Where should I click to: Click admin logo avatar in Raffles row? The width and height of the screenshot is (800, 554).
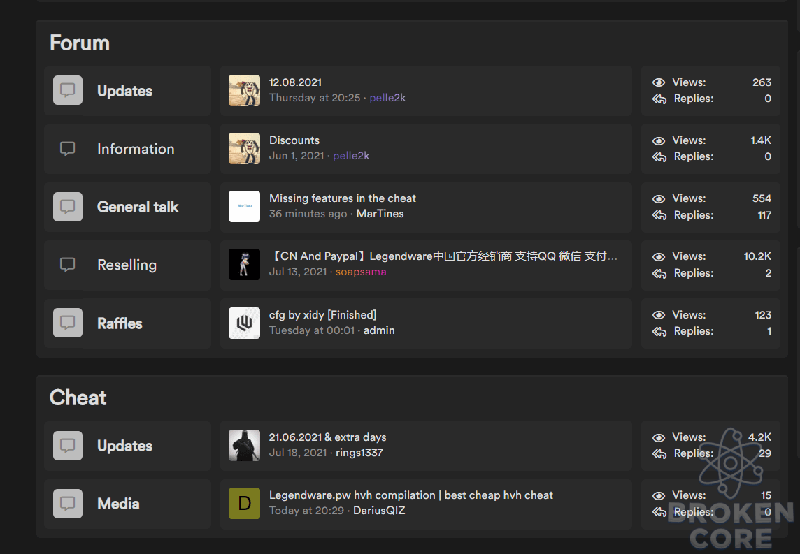[x=244, y=323]
